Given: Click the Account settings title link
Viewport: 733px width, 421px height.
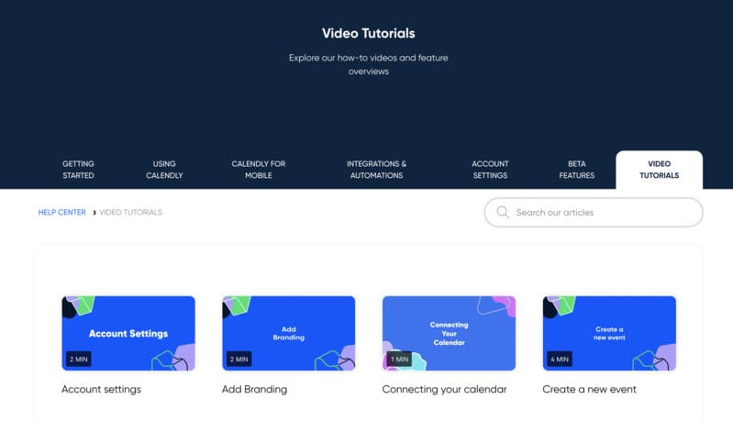Looking at the screenshot, I should 102,389.
